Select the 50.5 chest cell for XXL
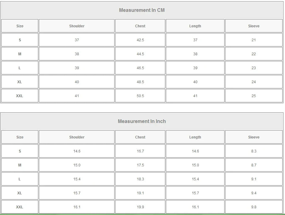Screen dimensions: 285x215 (x=140, y=96)
